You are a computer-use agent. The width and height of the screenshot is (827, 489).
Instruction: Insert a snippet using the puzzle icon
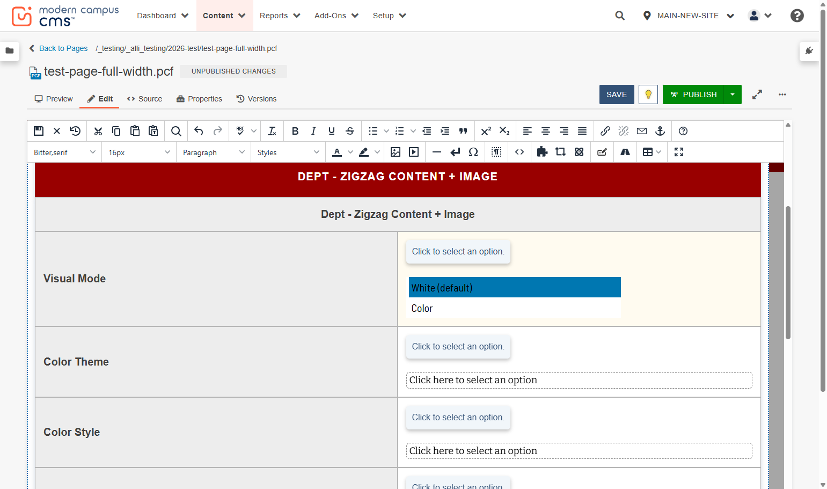tap(542, 152)
